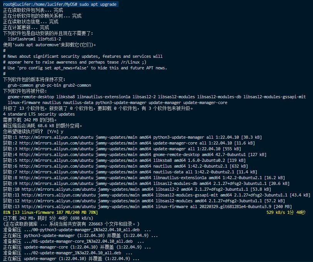Click the '正在读取状态信息' status line
This screenshot has height=262, width=313.
pos(31,22)
